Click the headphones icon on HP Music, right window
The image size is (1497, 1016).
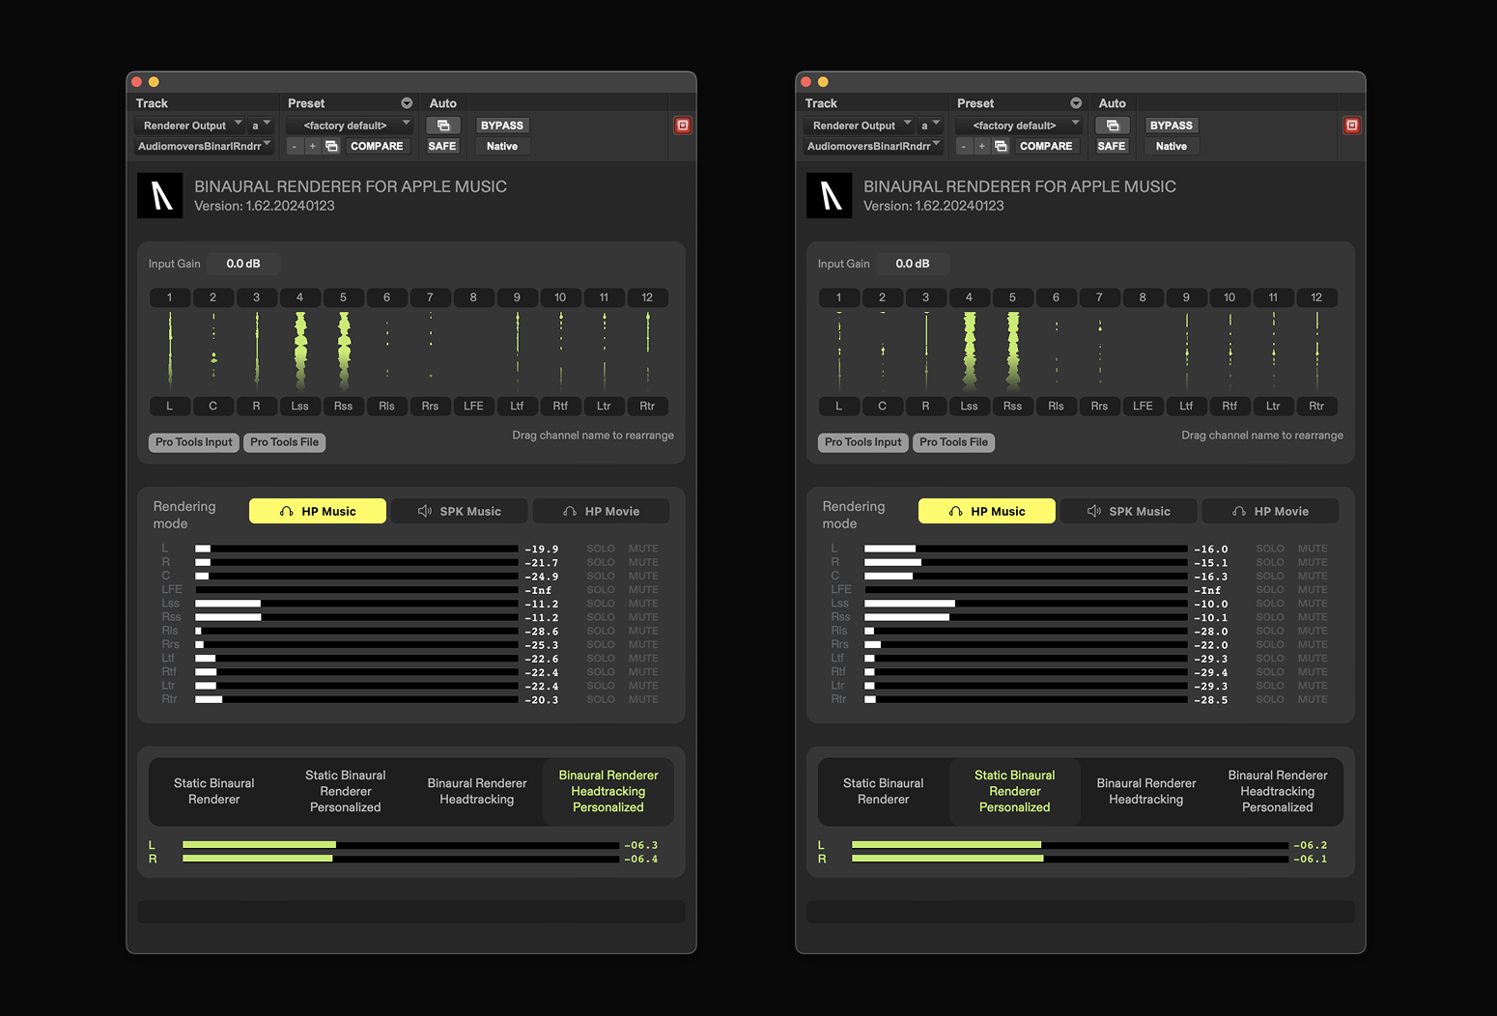[956, 512]
